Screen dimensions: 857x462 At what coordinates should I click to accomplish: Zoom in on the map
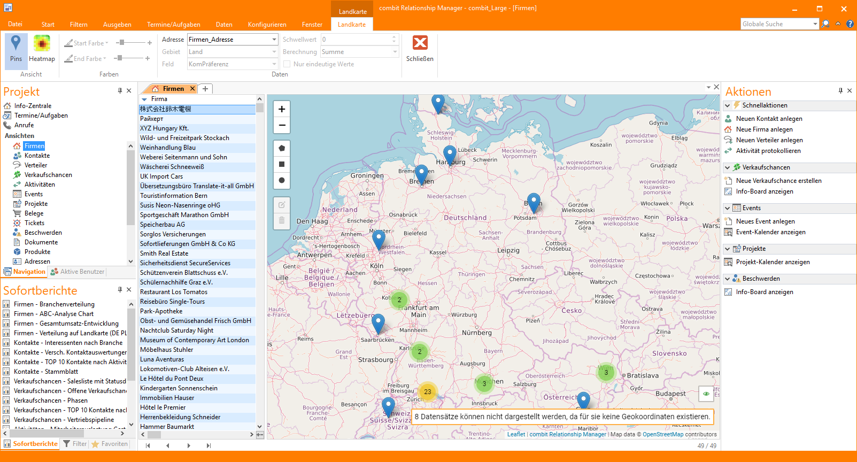[282, 109]
